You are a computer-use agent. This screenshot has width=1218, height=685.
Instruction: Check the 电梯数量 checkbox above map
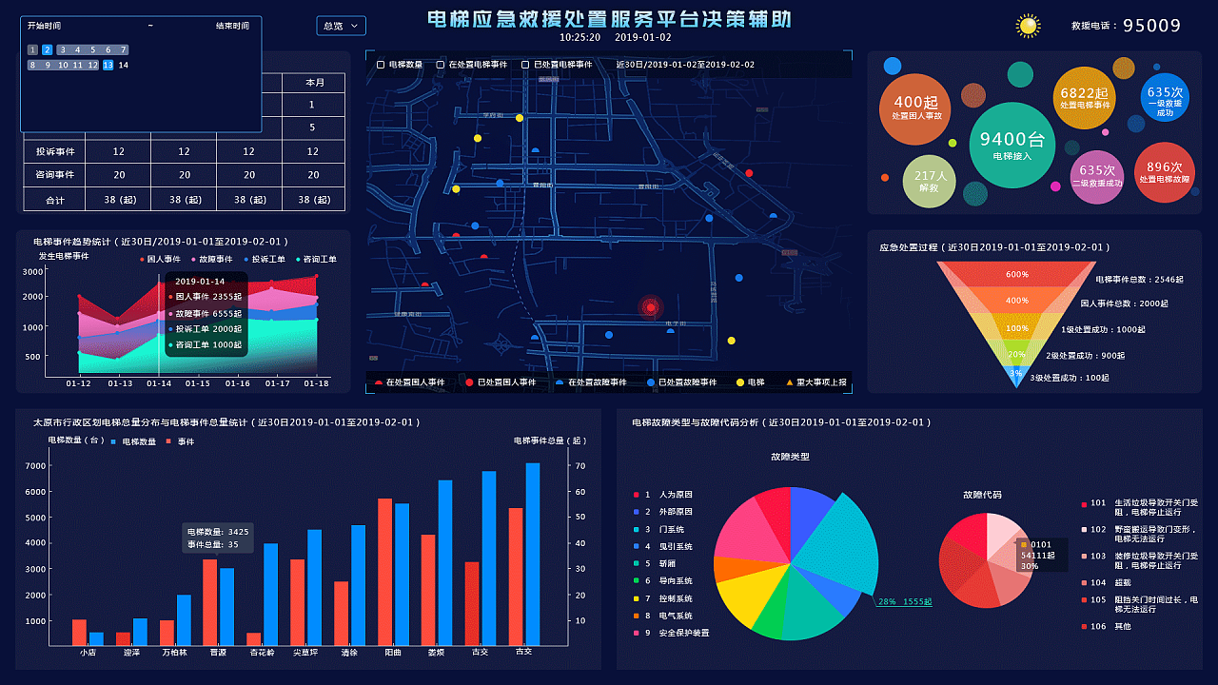pyautogui.click(x=381, y=65)
